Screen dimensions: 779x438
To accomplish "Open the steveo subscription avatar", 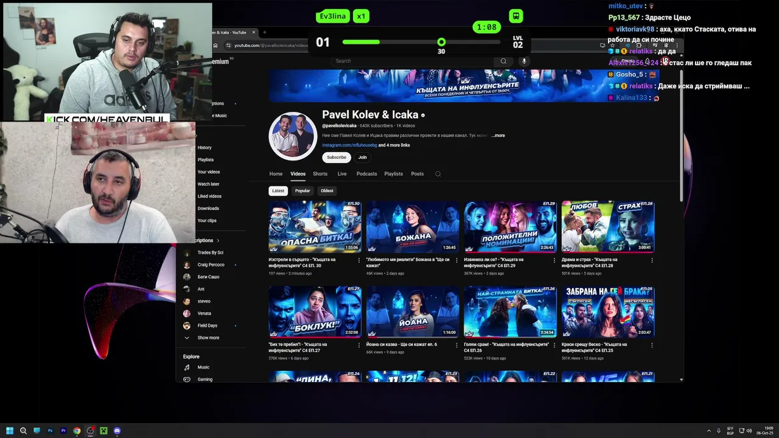I will [x=187, y=301].
